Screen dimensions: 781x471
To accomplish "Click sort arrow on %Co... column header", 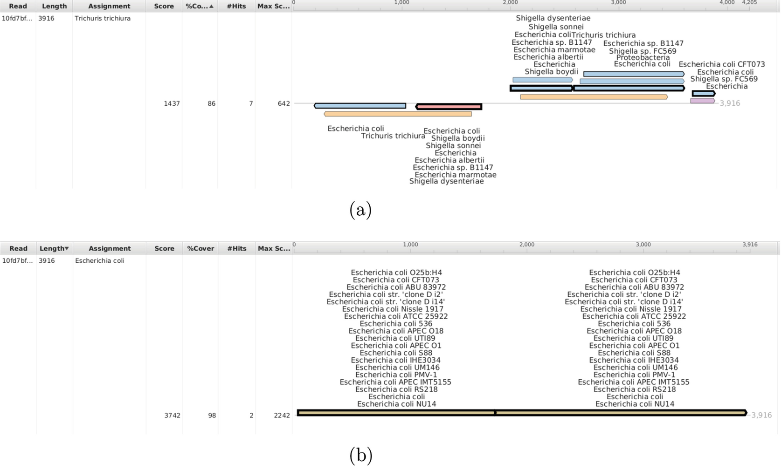I will (211, 7).
